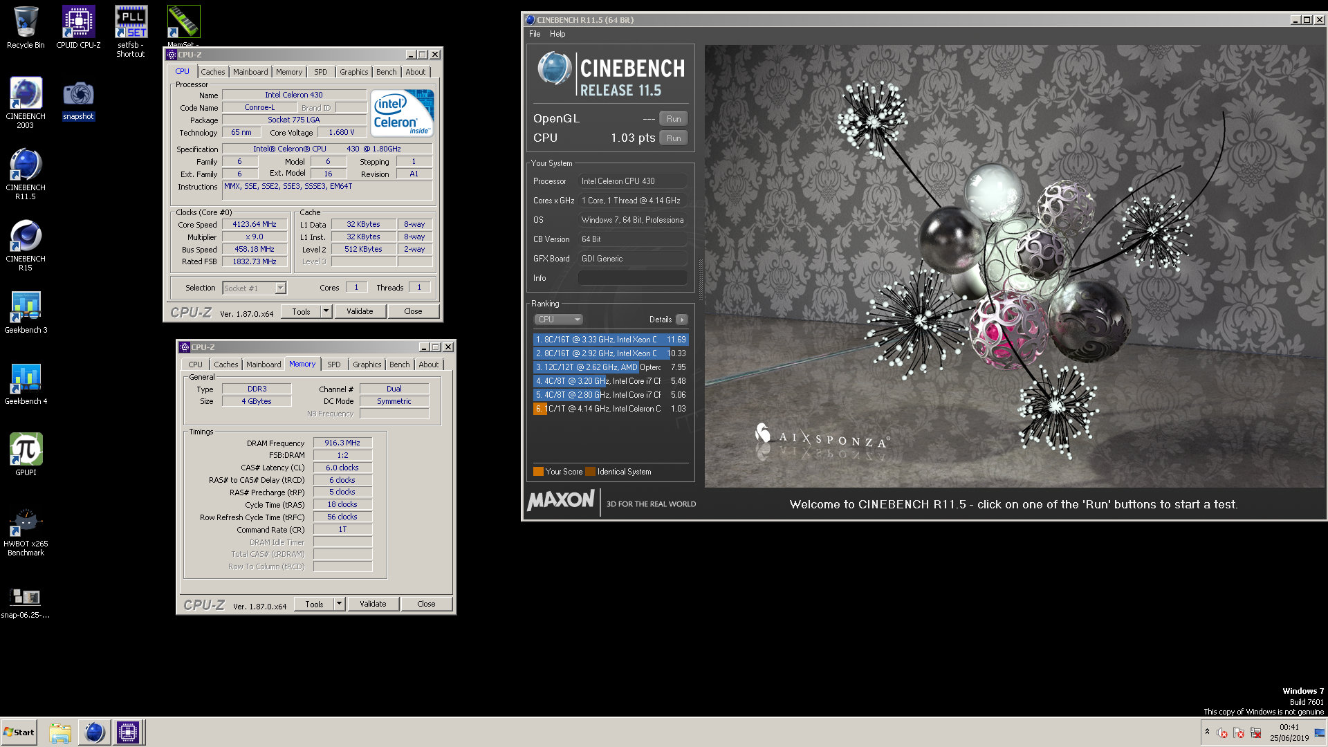Open the Caches tab in upper CPU-Z
The height and width of the screenshot is (747, 1328).
(x=212, y=72)
